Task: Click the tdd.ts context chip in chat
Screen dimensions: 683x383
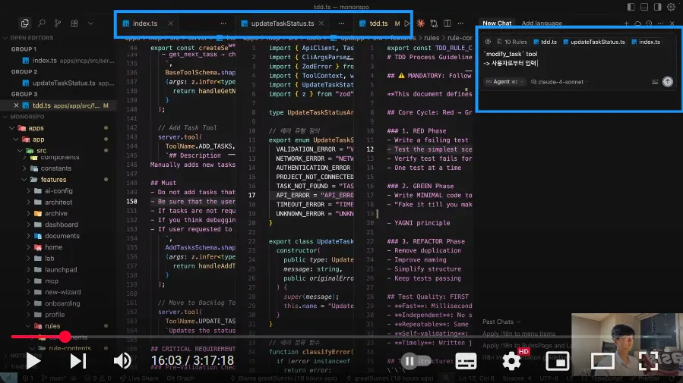Action: click(545, 42)
